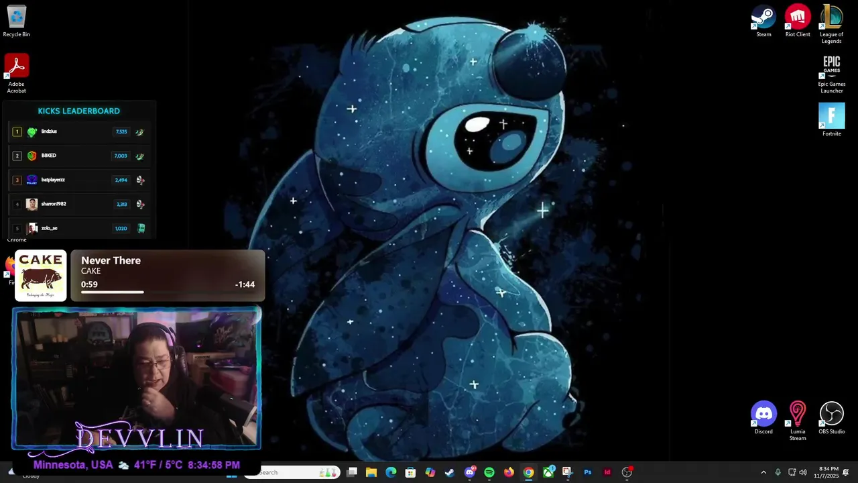Screen dimensions: 858x483
Task: Switch to Firefox in the taskbar
Action: point(509,472)
